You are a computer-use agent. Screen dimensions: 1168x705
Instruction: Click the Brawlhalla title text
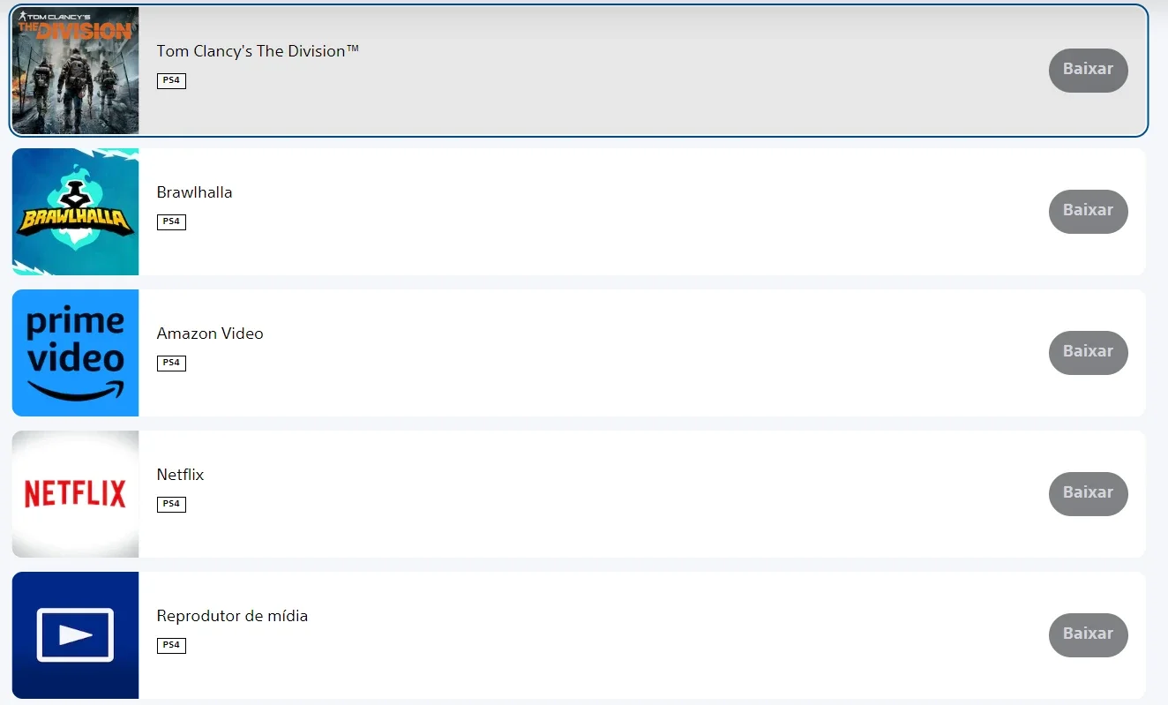pyautogui.click(x=194, y=192)
